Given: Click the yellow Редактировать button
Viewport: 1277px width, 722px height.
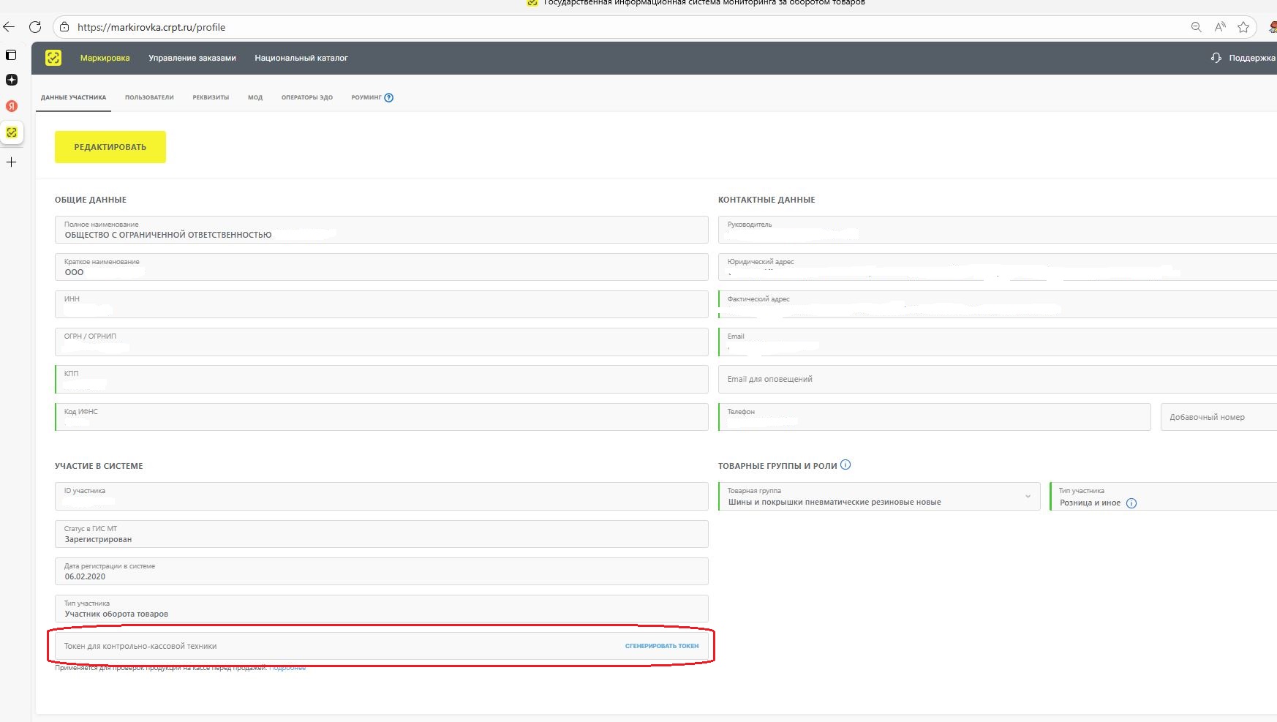Looking at the screenshot, I should tap(110, 147).
